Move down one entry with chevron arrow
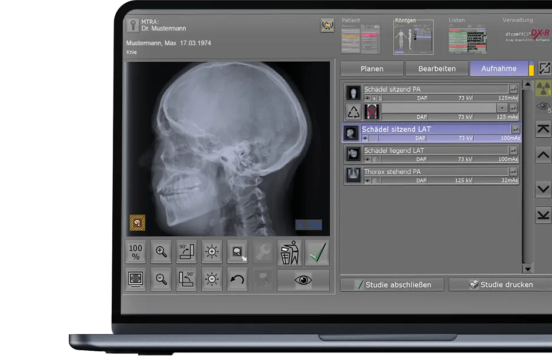This screenshot has height=356, width=552. (x=543, y=189)
